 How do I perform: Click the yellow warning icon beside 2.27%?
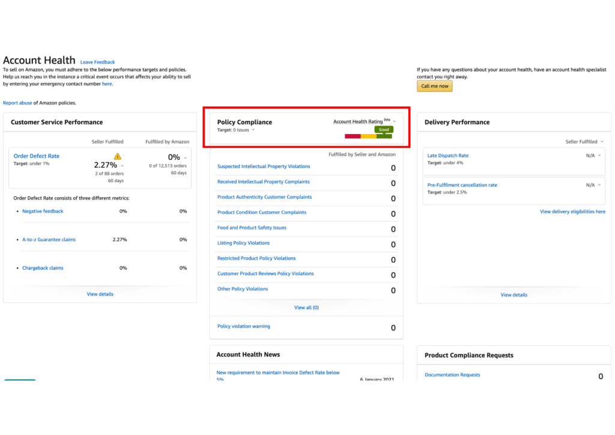click(118, 156)
